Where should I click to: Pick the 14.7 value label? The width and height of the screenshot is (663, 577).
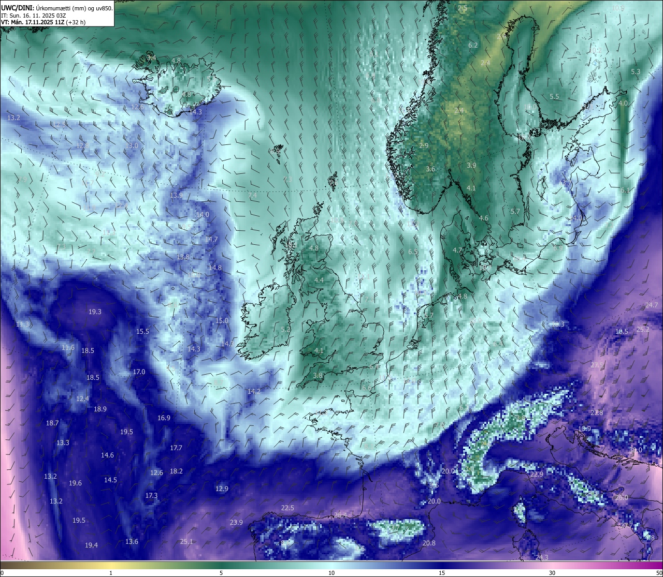pyautogui.click(x=211, y=239)
